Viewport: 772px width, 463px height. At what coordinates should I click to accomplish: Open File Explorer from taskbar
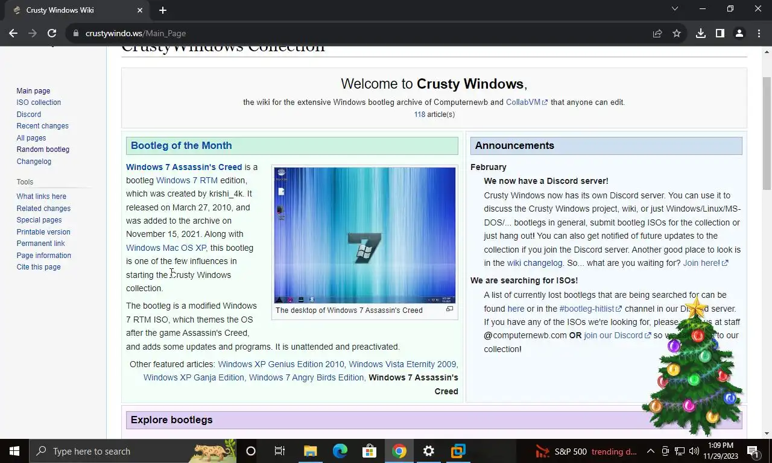coord(310,451)
